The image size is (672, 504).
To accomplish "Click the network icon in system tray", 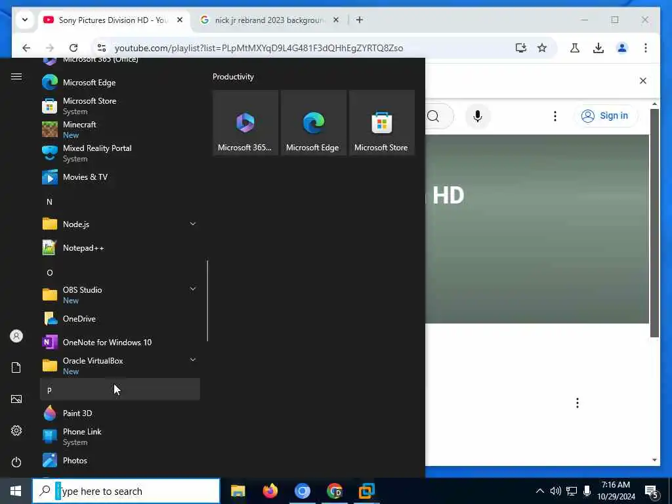I will point(572,491).
